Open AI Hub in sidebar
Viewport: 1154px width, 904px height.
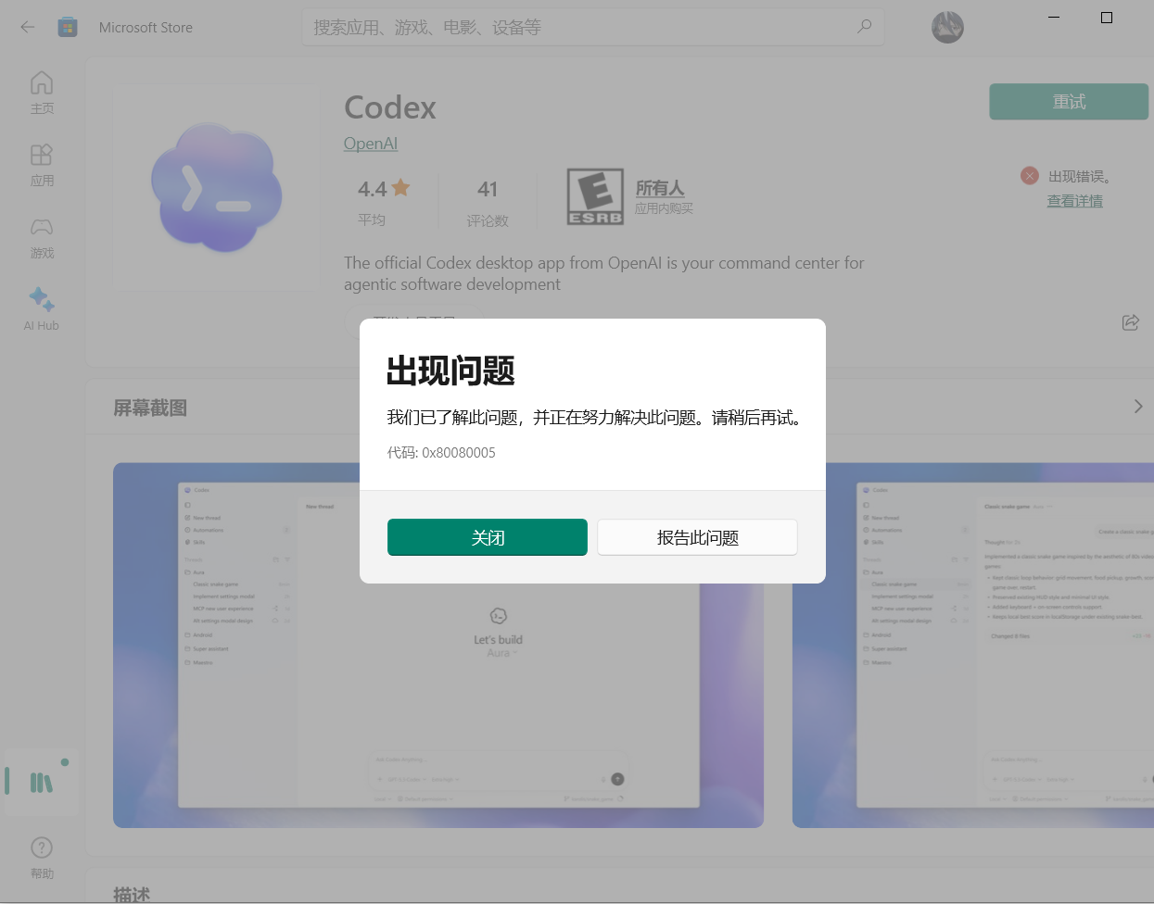(x=42, y=309)
